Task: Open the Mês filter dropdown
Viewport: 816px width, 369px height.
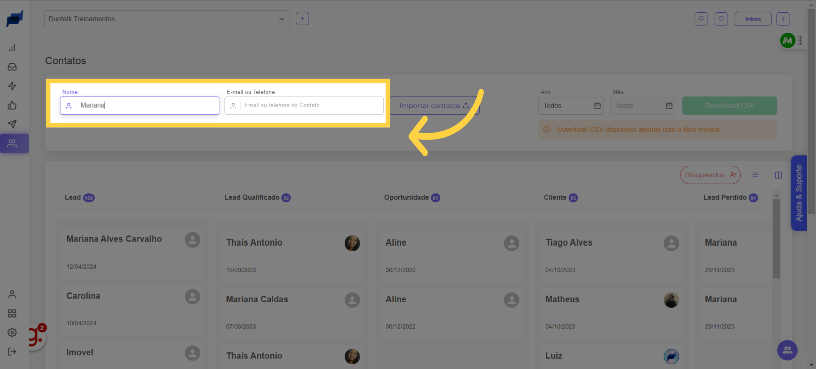Action: tap(643, 105)
